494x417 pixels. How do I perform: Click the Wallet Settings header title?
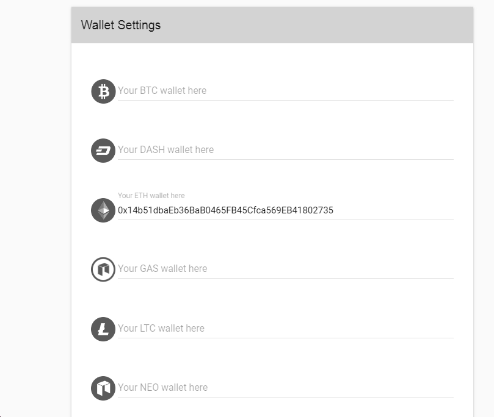pyautogui.click(x=121, y=25)
